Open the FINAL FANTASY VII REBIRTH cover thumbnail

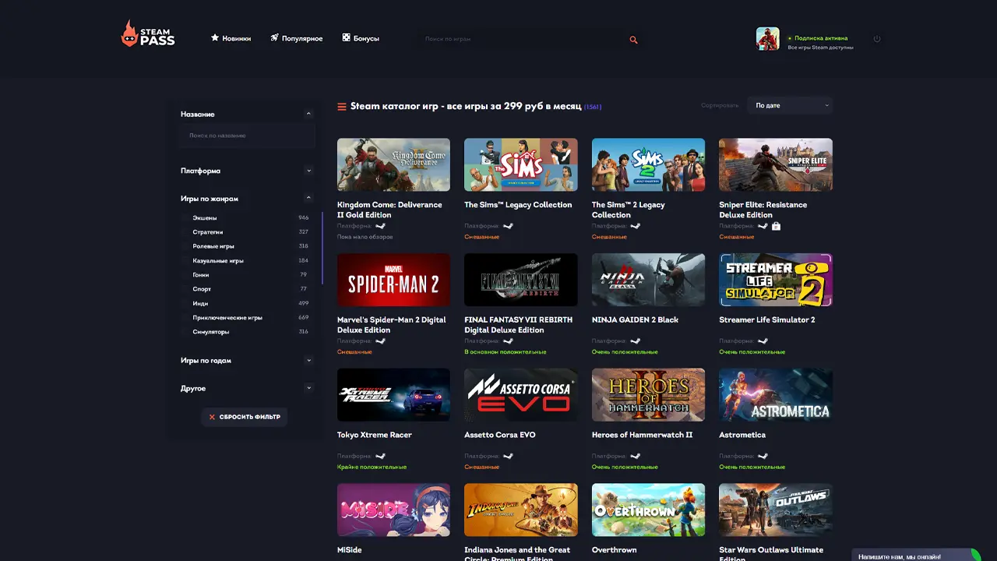(521, 280)
